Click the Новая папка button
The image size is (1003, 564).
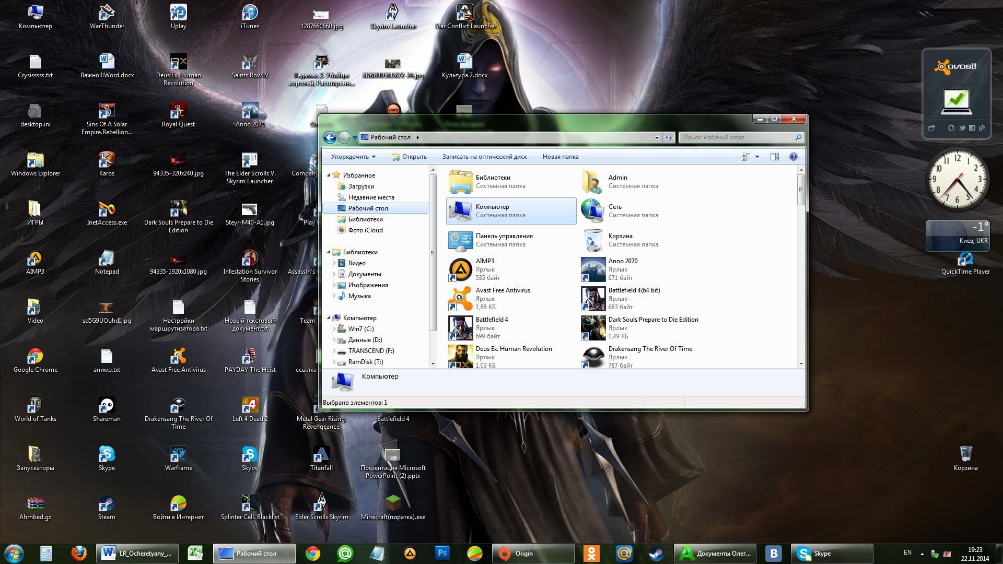(x=560, y=157)
